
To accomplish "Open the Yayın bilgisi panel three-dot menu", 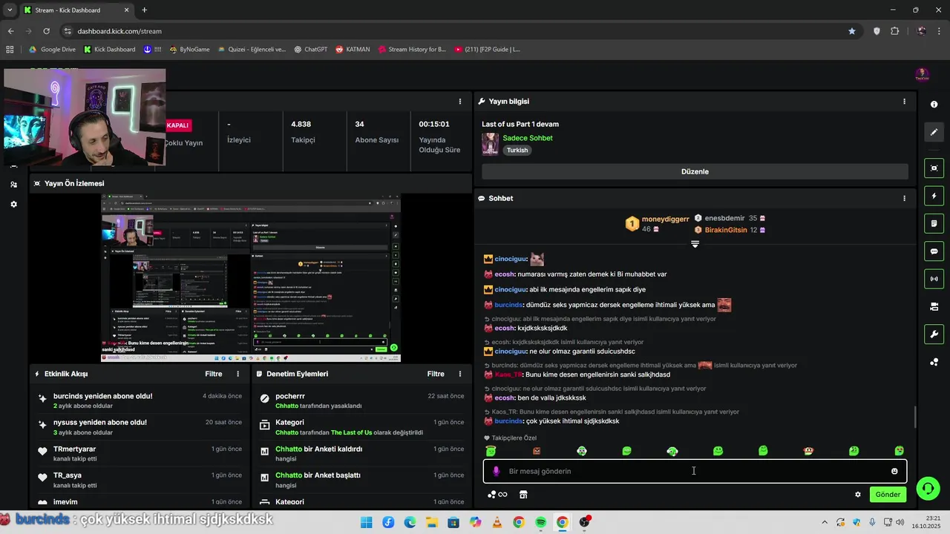I will (x=904, y=102).
